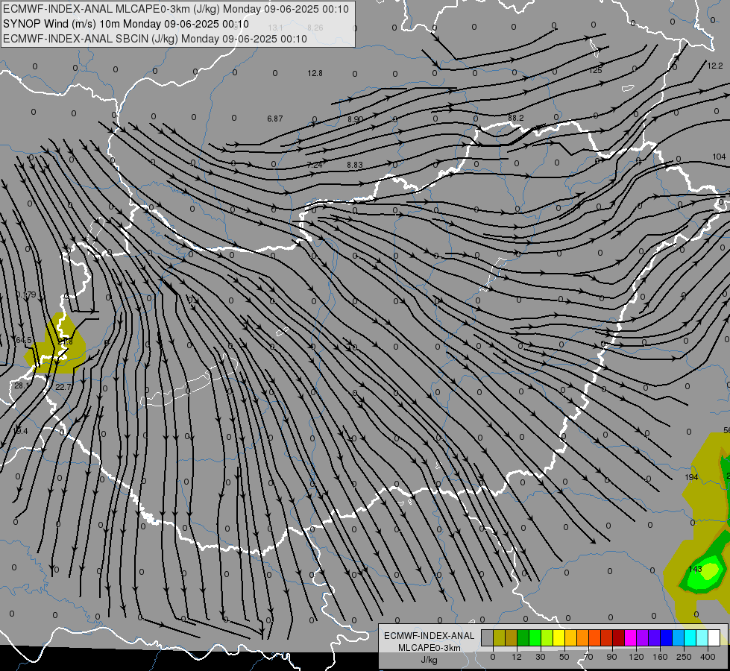730x671 pixels.
Task: Click the 8.83 map value
Action: pyautogui.click(x=355, y=165)
